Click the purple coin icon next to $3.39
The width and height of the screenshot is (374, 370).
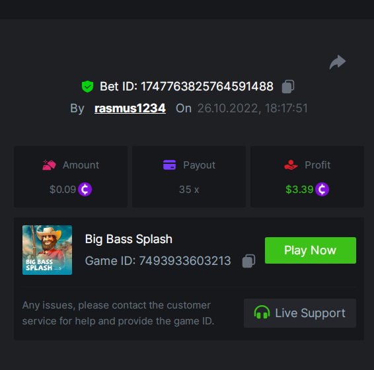[x=322, y=190]
